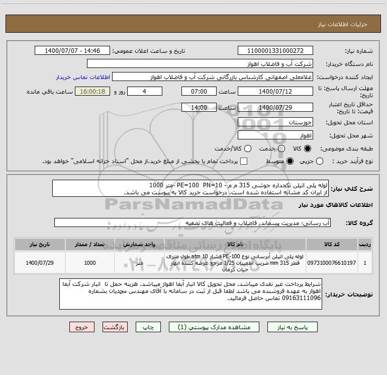
Task: Click the متر unit cell
Action: (x=139, y=263)
